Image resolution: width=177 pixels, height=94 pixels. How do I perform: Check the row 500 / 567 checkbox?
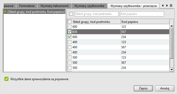tap(69, 63)
